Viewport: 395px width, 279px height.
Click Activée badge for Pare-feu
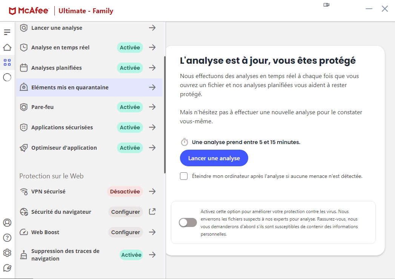tap(130, 107)
